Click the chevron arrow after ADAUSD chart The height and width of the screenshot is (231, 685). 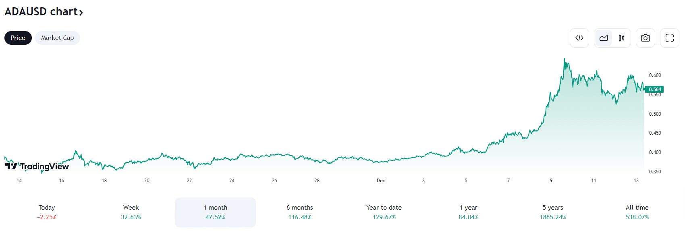click(x=81, y=12)
